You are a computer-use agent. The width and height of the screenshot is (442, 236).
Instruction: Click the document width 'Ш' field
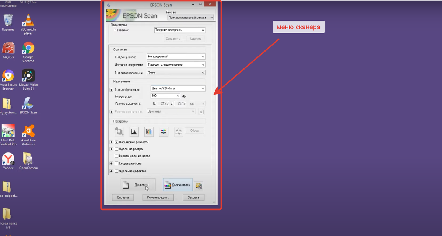tap(164, 104)
